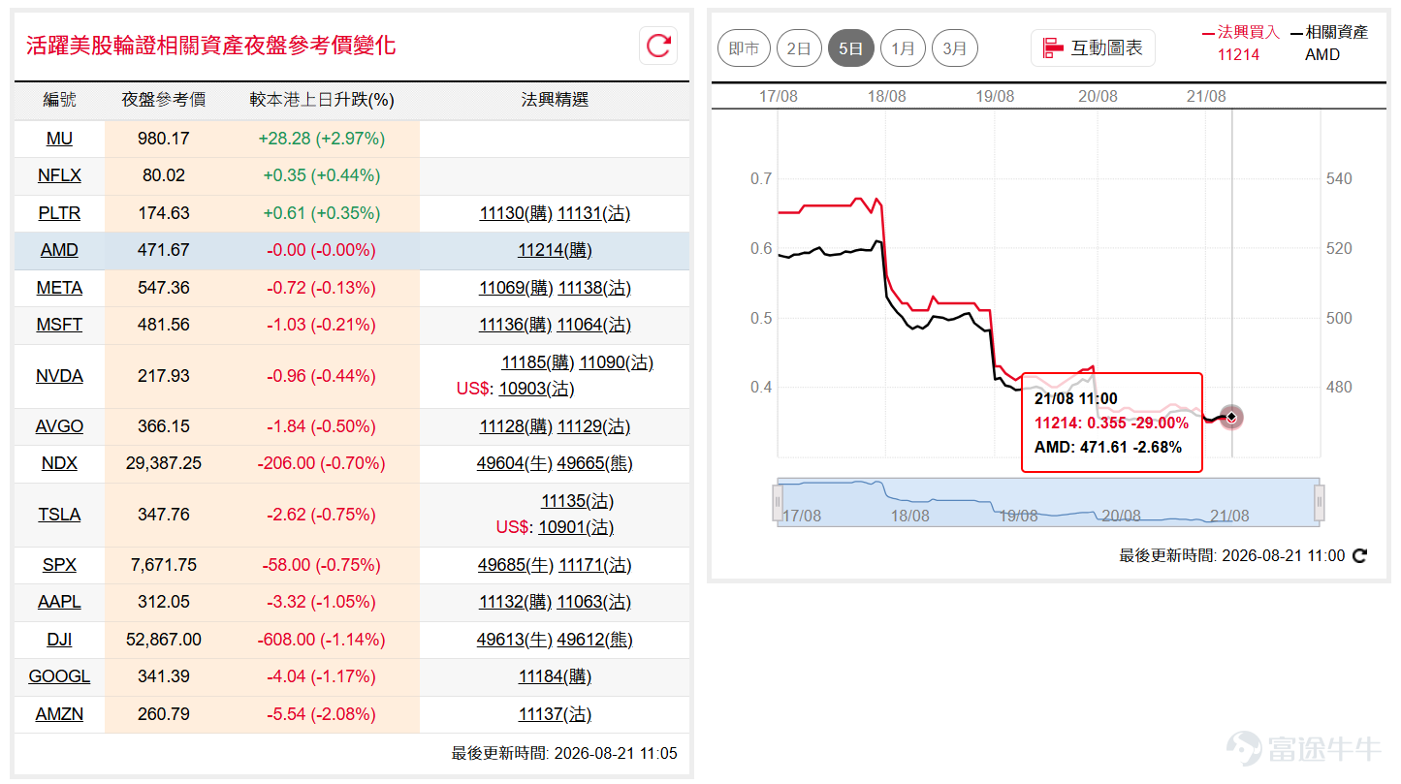The height and width of the screenshot is (784, 1401).
Task: Click the 相關資產 AMD chart legend entry
Action: (1329, 43)
